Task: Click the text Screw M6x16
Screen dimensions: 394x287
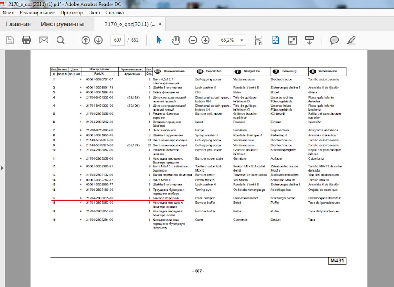Action: 205,180
